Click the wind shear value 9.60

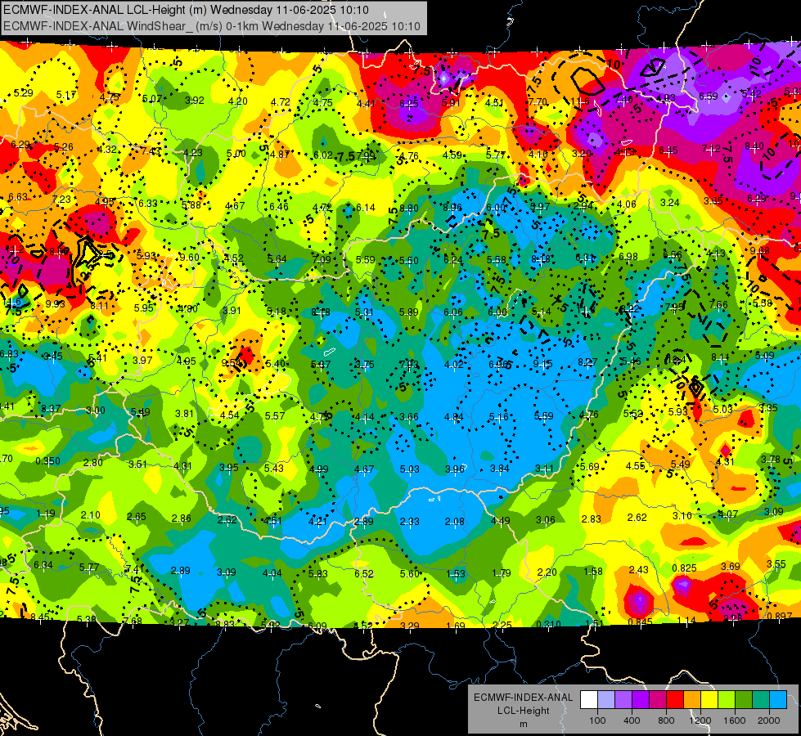[x=190, y=257]
